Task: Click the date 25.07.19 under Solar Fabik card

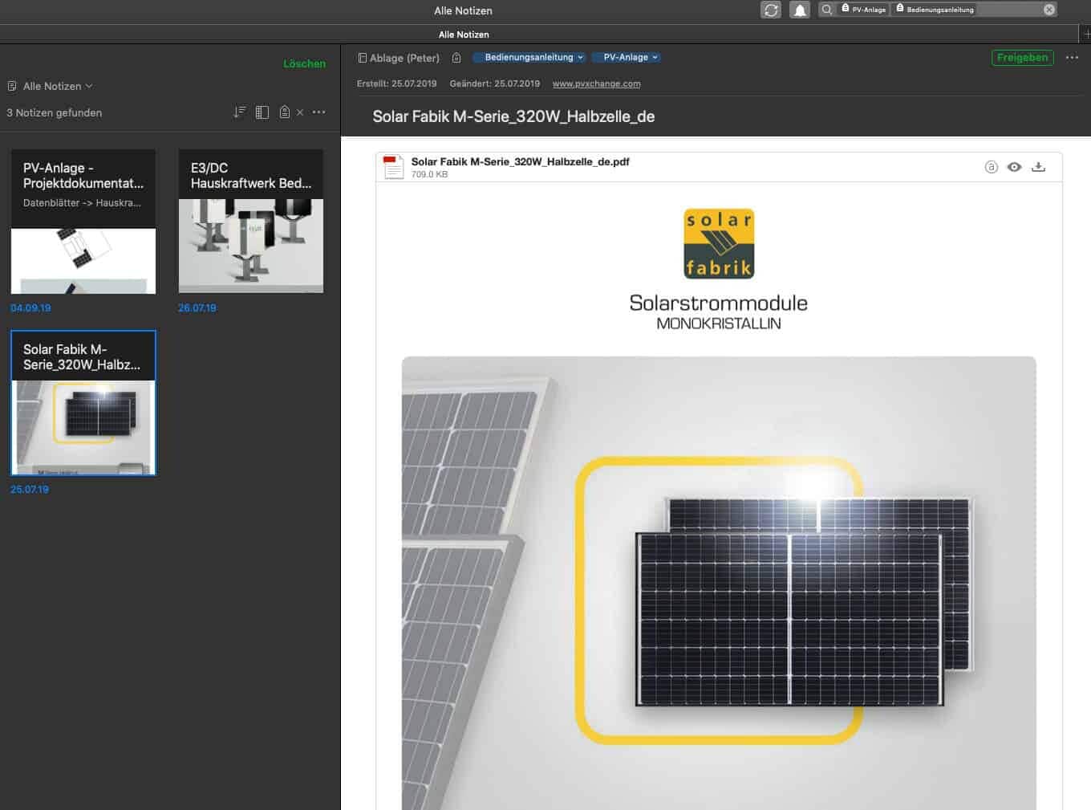Action: click(30, 489)
